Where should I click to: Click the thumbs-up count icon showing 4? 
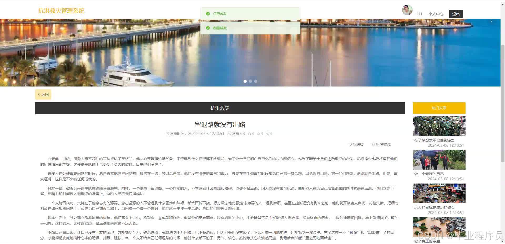click(249, 133)
